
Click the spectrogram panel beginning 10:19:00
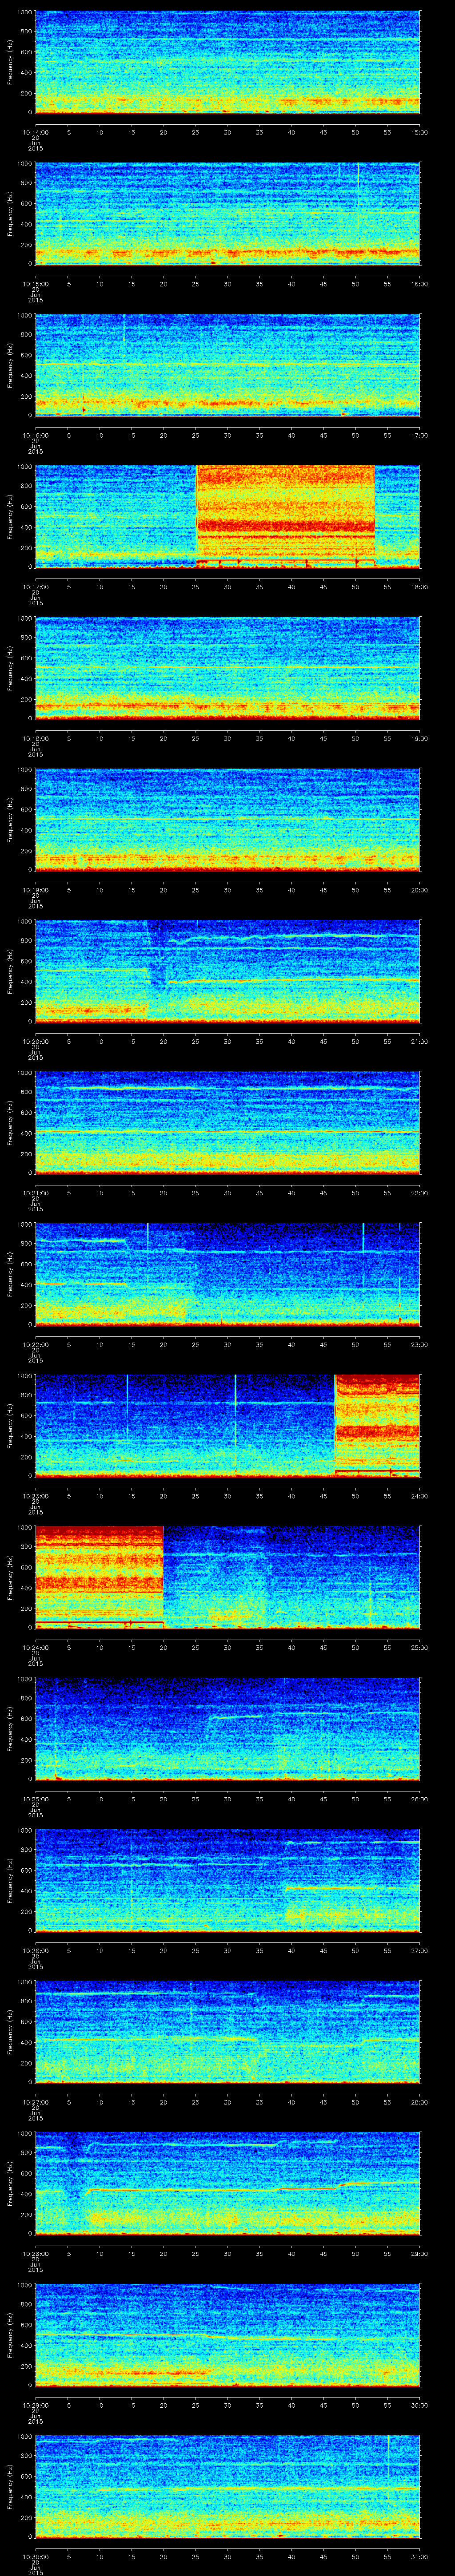[227, 819]
